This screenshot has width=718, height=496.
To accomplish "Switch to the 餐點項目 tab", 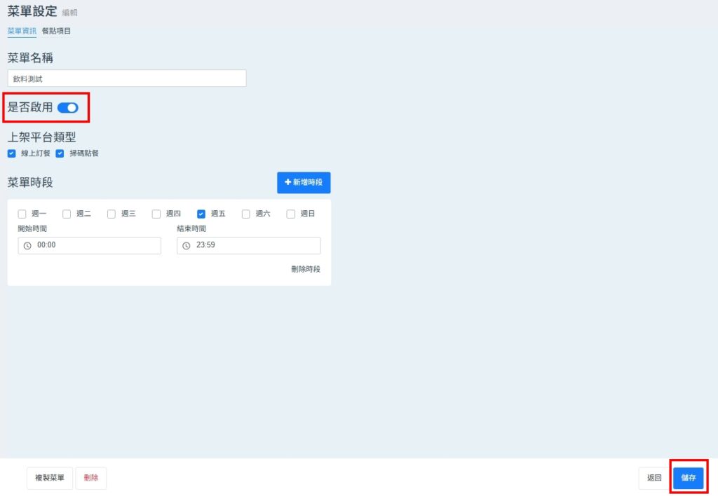I will pyautogui.click(x=56, y=31).
